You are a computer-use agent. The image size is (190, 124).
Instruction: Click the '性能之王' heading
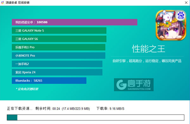pyautogui.click(x=149, y=49)
